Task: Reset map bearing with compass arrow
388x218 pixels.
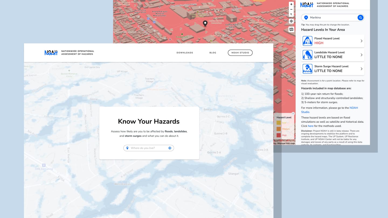Action: [291, 14]
